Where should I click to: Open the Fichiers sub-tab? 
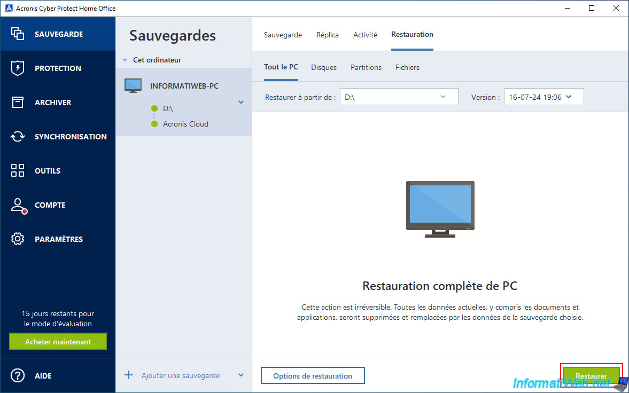[407, 67]
